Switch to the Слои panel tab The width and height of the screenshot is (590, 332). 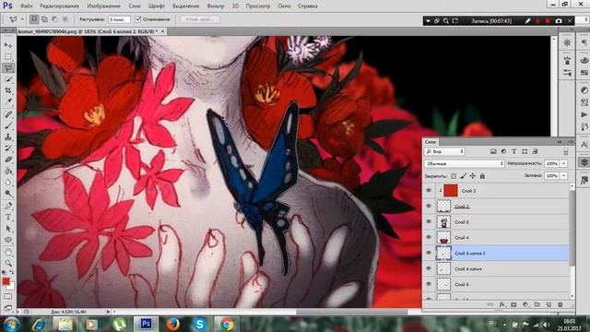pyautogui.click(x=431, y=141)
